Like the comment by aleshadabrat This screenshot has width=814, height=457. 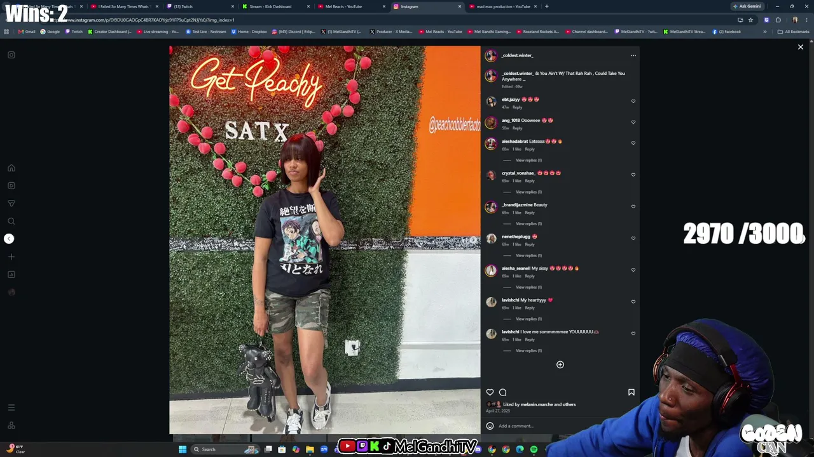coord(633,143)
